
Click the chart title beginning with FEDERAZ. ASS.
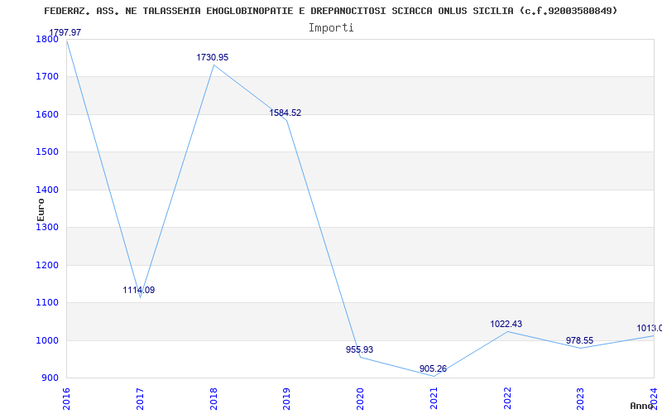[x=330, y=11]
